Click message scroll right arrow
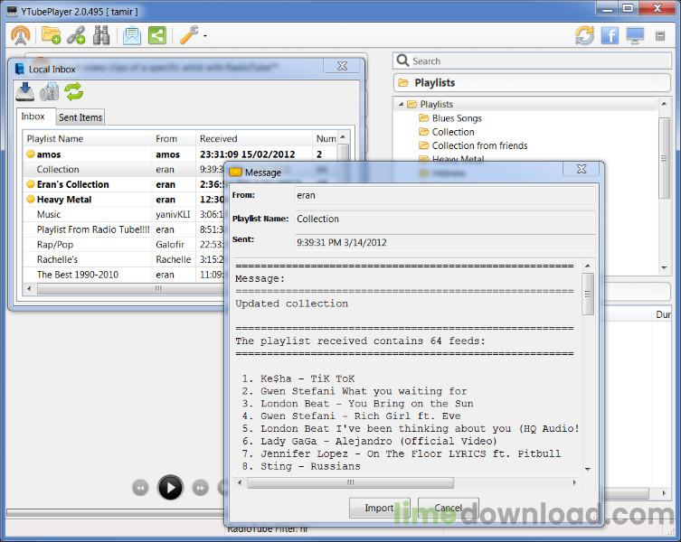 (x=574, y=482)
